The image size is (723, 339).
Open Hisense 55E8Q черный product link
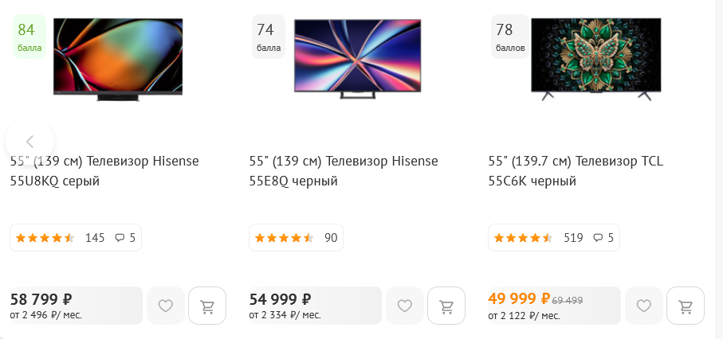click(x=344, y=171)
